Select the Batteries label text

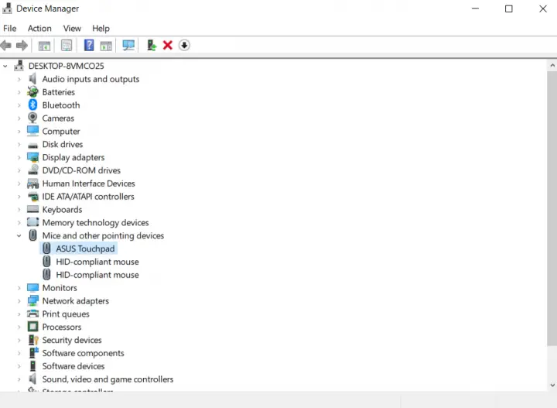point(59,92)
